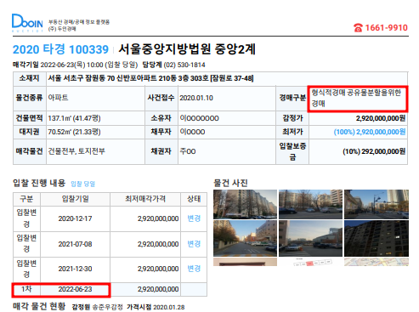Click the 소유자 value 이OOOOOOO
The width and height of the screenshot is (419, 312).
pos(200,118)
